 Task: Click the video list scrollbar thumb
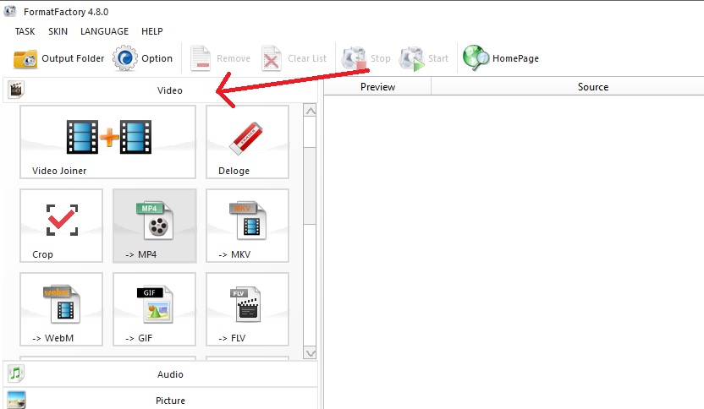click(x=310, y=186)
